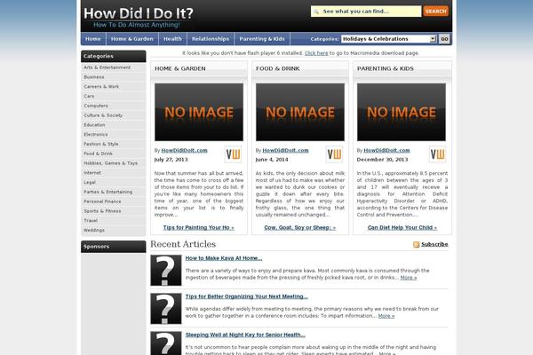This screenshot has width=533, height=355.
Task: Click the PARENTING & KIDS card heading
Action: click(386, 68)
